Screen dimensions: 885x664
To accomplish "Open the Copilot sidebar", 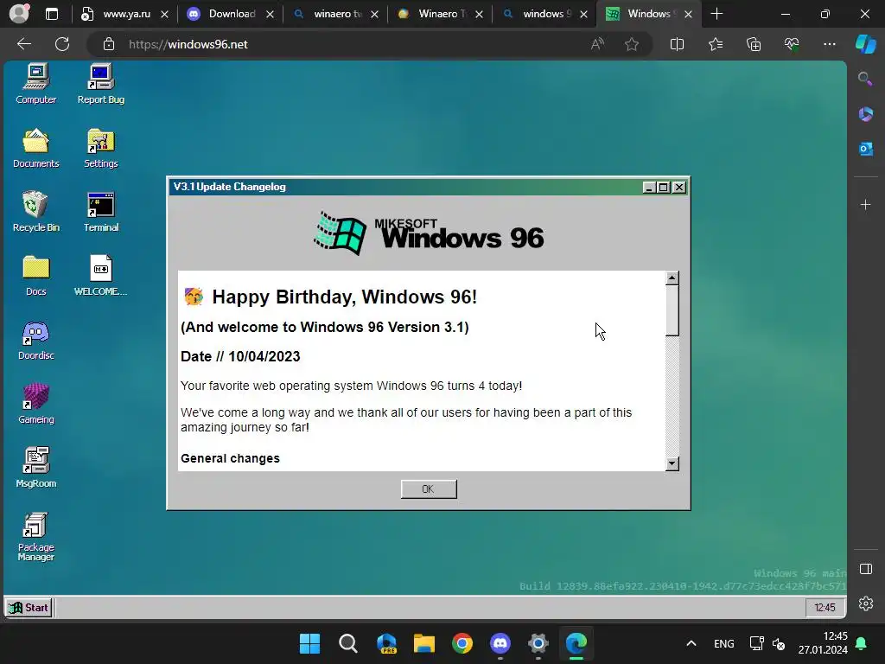I will pyautogui.click(x=866, y=44).
